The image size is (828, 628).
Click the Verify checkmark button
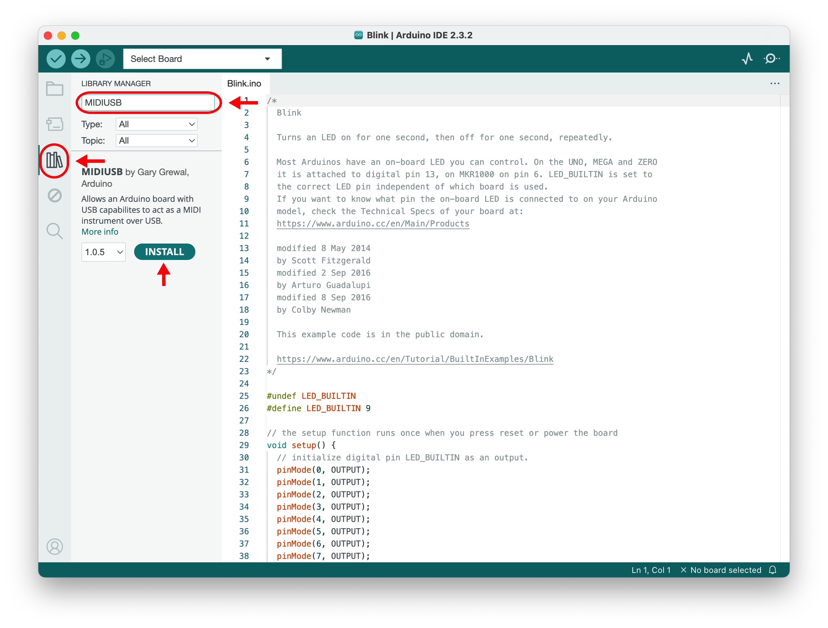56,59
